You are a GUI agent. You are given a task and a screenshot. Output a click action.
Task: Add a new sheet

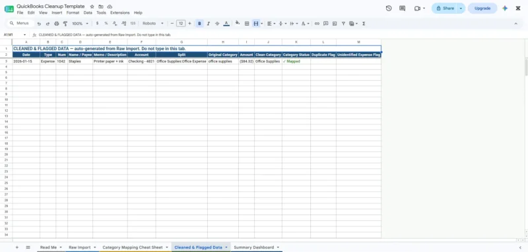coord(17,247)
